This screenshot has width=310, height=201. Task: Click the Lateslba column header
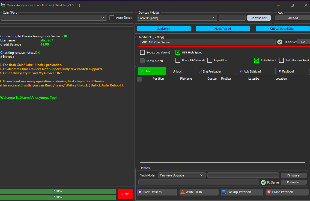click(x=254, y=79)
